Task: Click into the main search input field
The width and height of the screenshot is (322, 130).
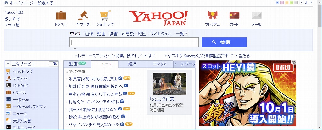Action: (x=134, y=42)
